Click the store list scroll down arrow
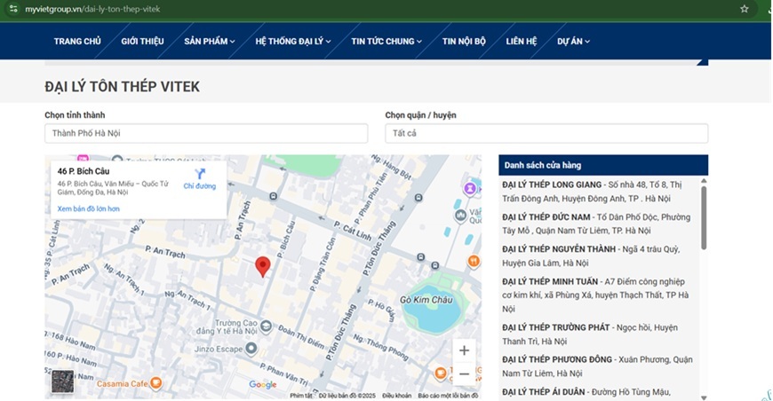 click(704, 397)
